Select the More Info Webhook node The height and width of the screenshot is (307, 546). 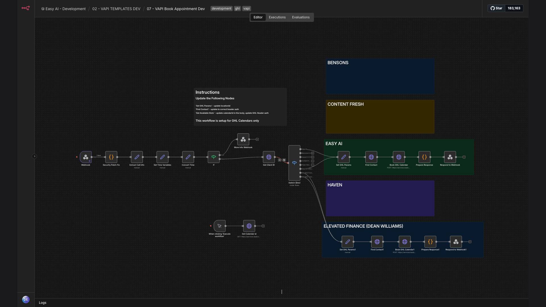pyautogui.click(x=243, y=139)
